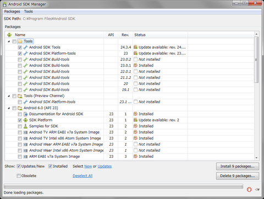Click the Status column header
The height and width of the screenshot is (199, 264).
(160, 35)
